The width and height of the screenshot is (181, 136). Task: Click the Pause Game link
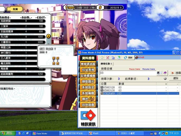click(x=135, y=69)
